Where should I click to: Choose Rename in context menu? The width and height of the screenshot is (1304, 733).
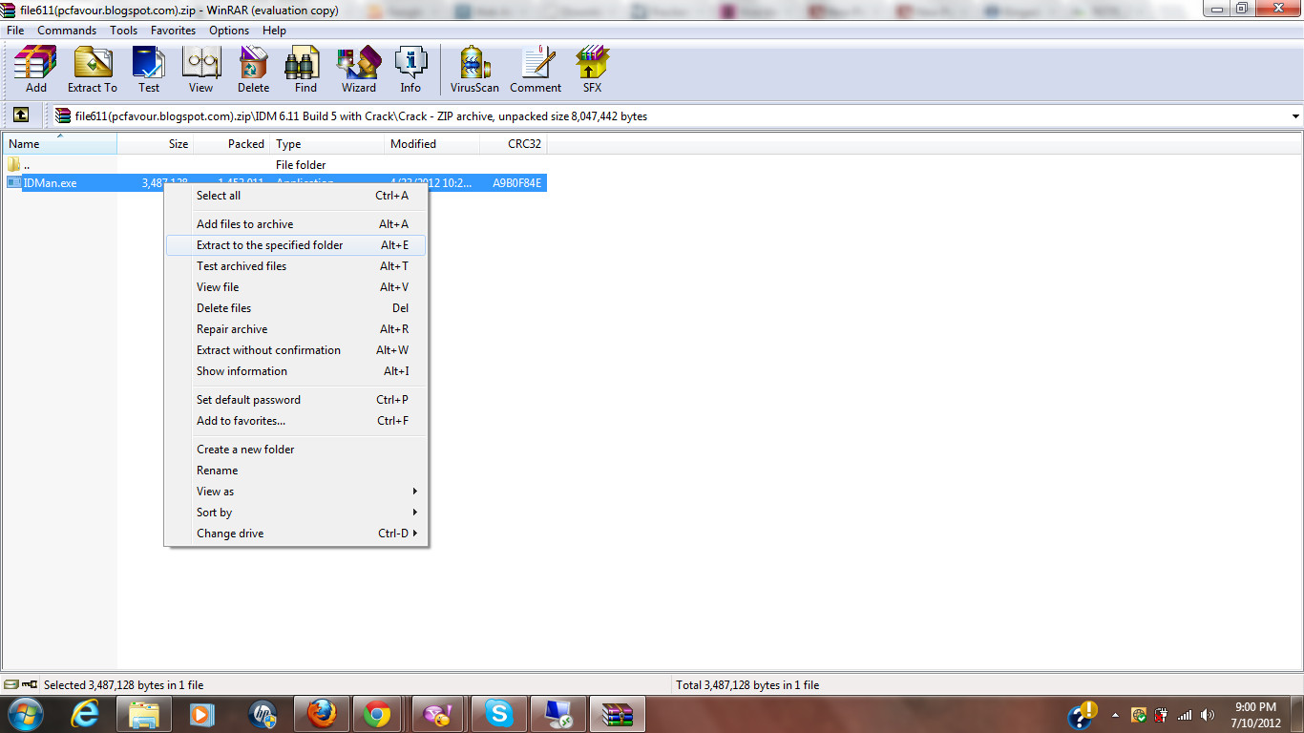(296, 471)
